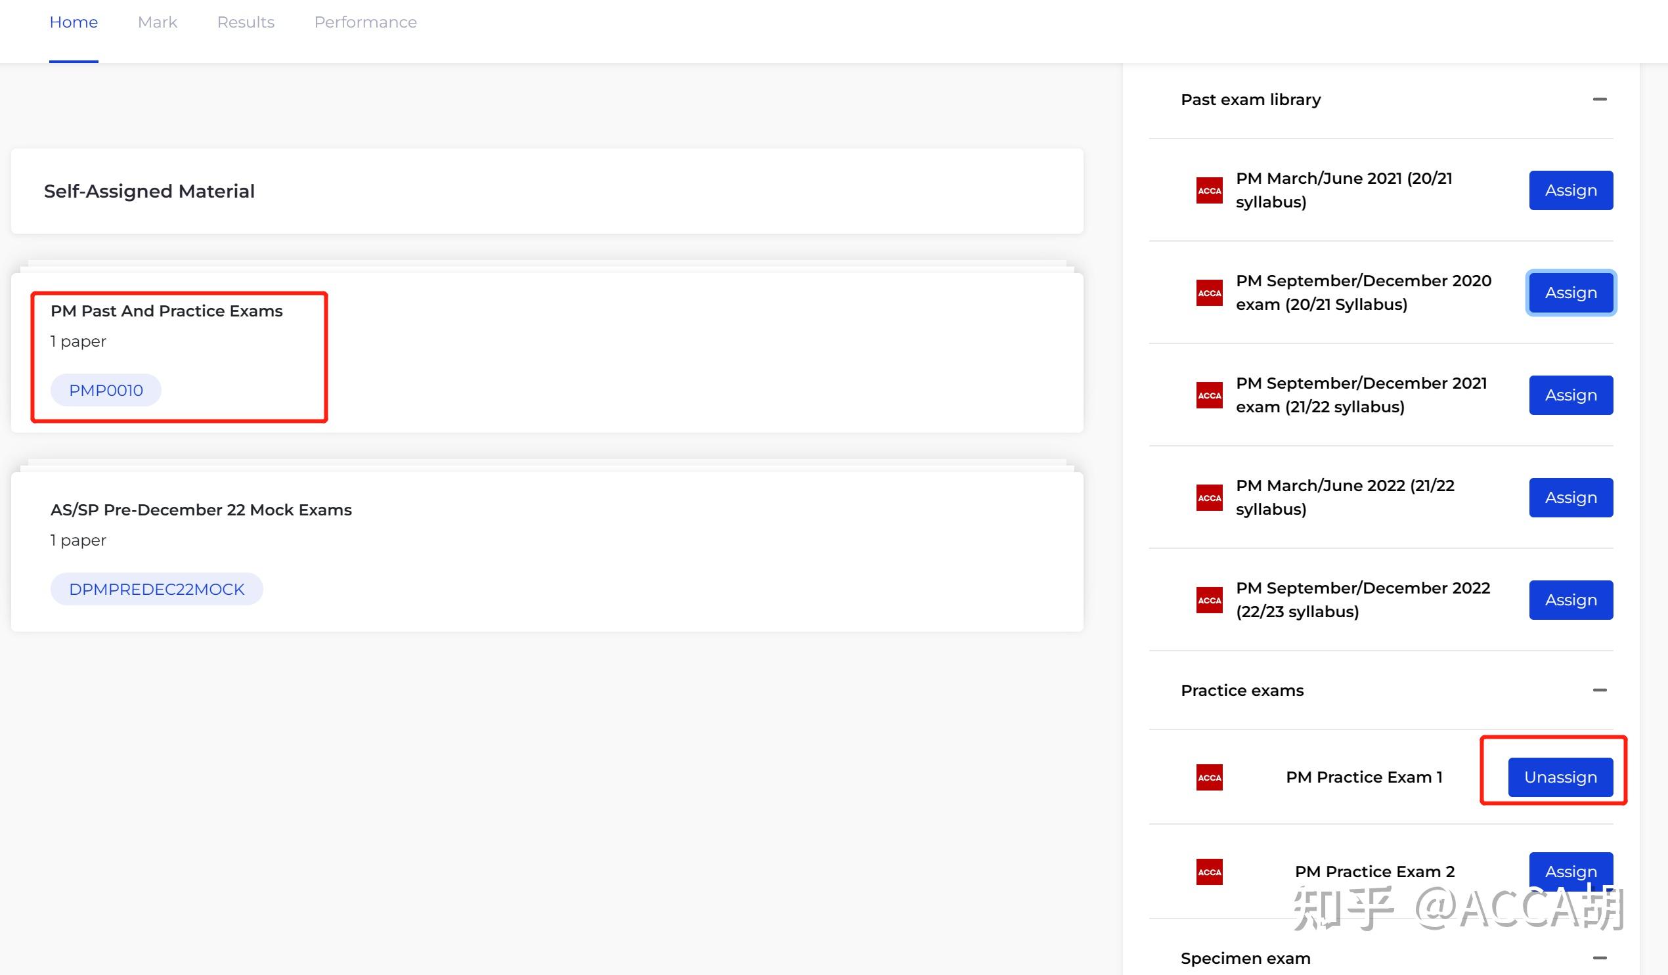Switch to the Mark tab
Image resolution: width=1668 pixels, height=975 pixels.
158,22
